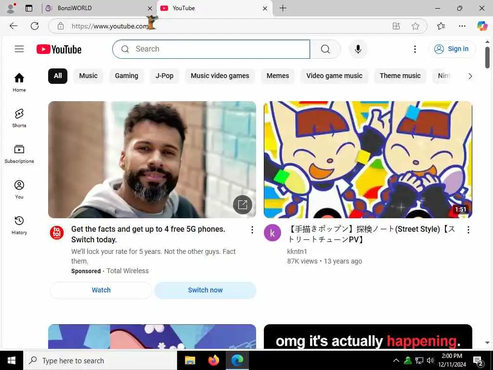This screenshot has width=493, height=370.
Task: Select the Music filter chip
Action: click(x=88, y=76)
